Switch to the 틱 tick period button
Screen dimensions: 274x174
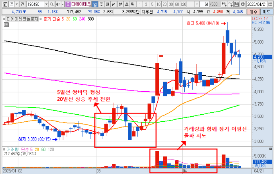click(x=133, y=4)
